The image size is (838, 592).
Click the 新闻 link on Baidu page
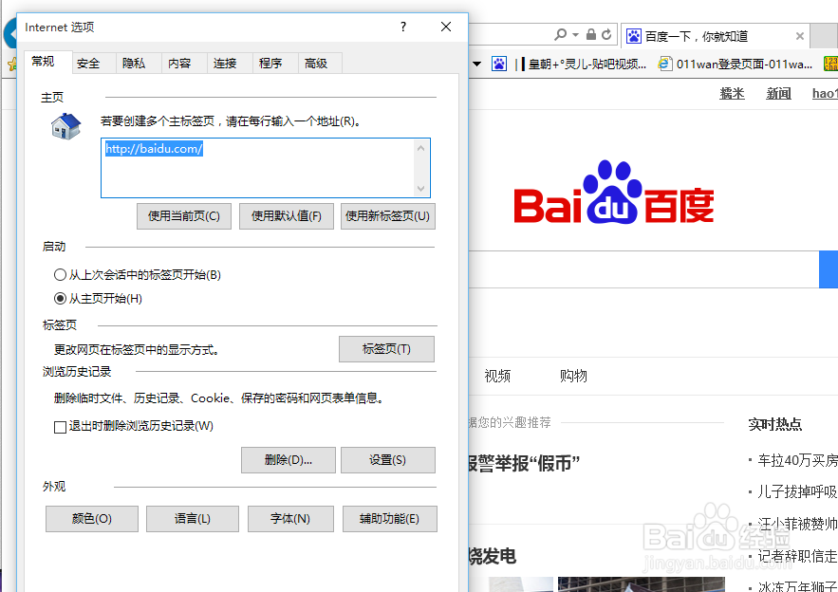778,94
